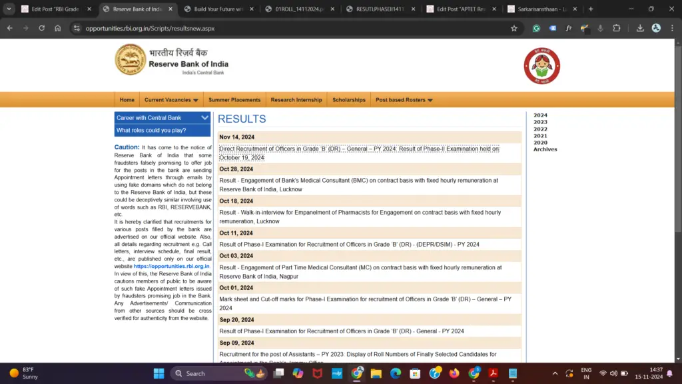Open Microsoft Store from the taskbar
The width and height of the screenshot is (682, 384).
415,373
